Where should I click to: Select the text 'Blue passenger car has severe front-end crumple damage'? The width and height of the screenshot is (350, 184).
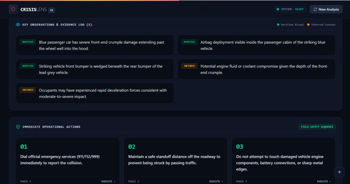click(x=88, y=42)
